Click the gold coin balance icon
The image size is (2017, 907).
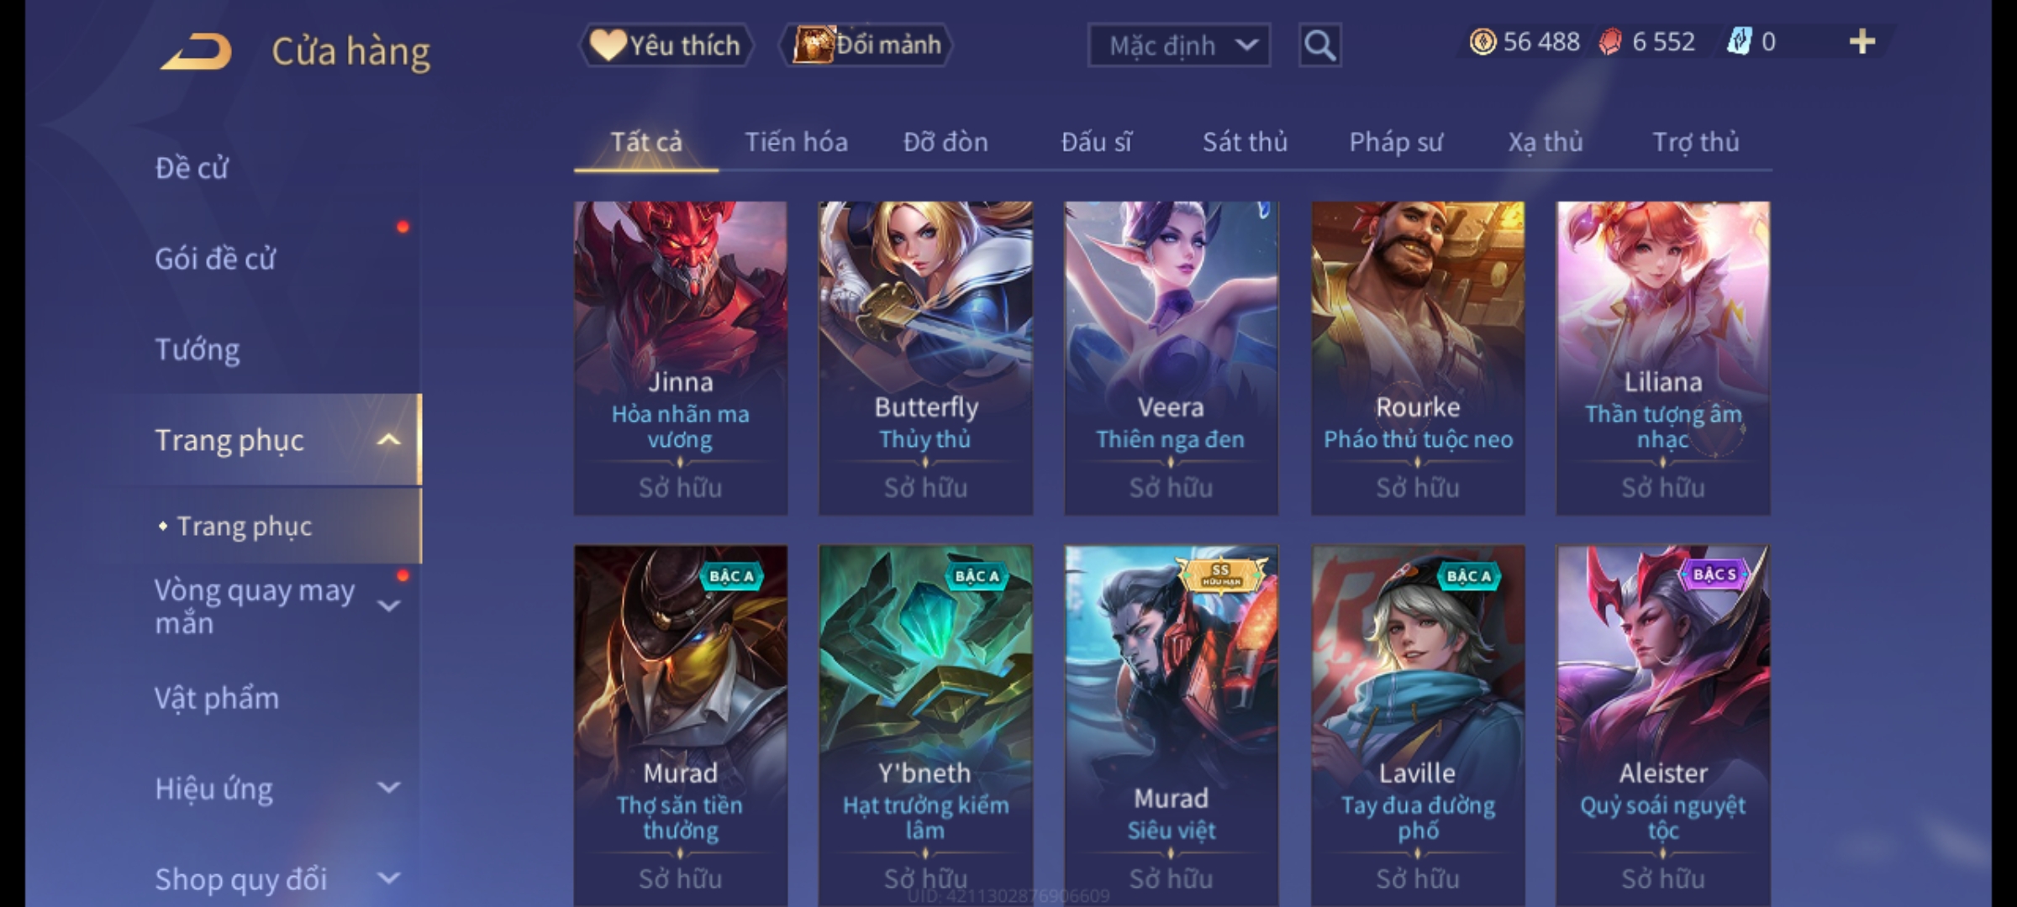pos(1482,42)
